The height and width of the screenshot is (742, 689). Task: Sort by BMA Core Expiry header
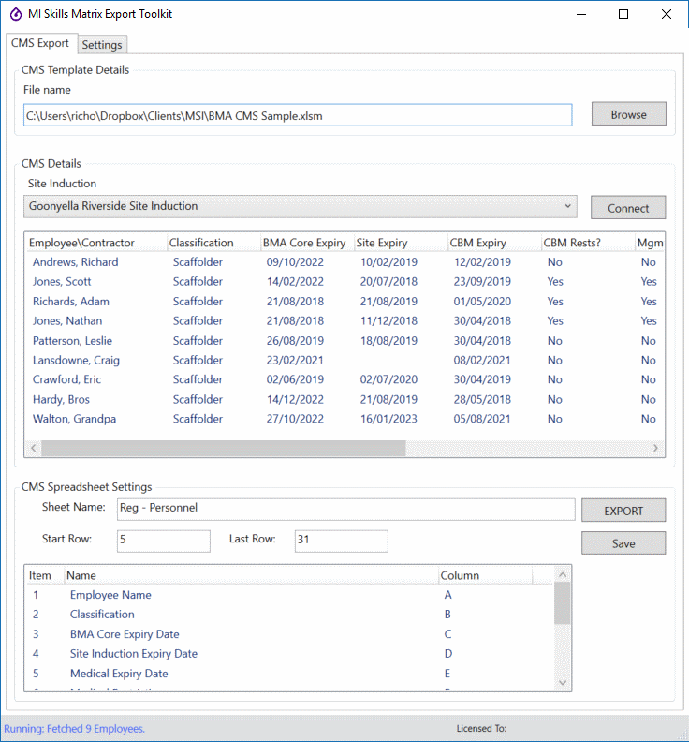(307, 243)
